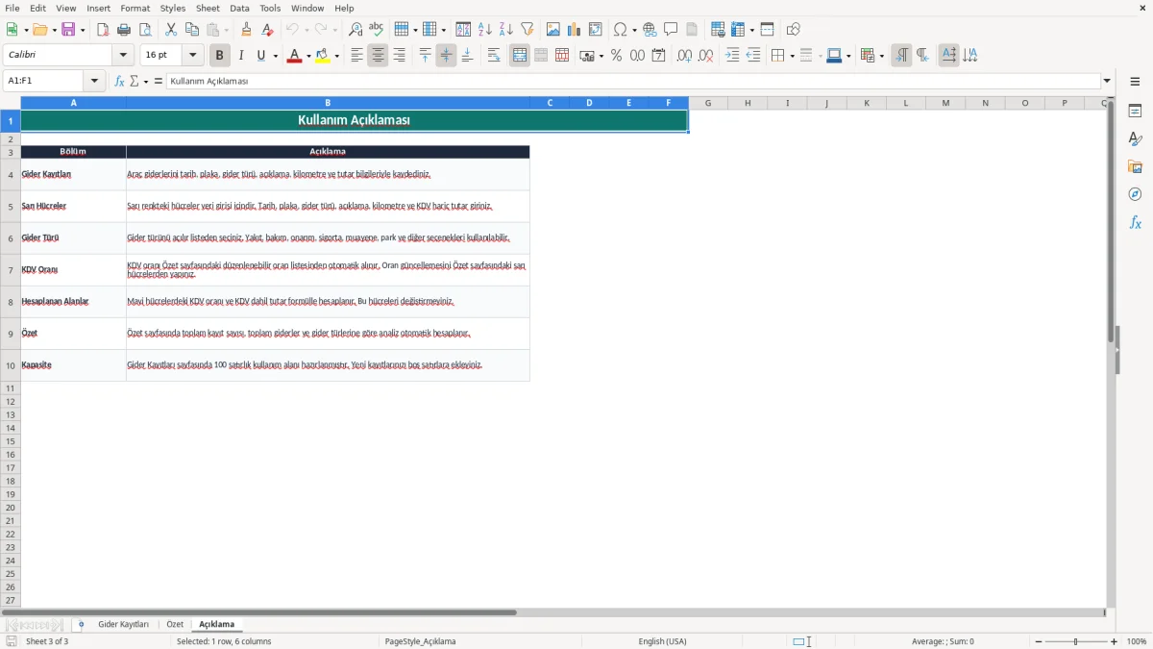
Task: Open Find and Replace icon
Action: pos(356,30)
